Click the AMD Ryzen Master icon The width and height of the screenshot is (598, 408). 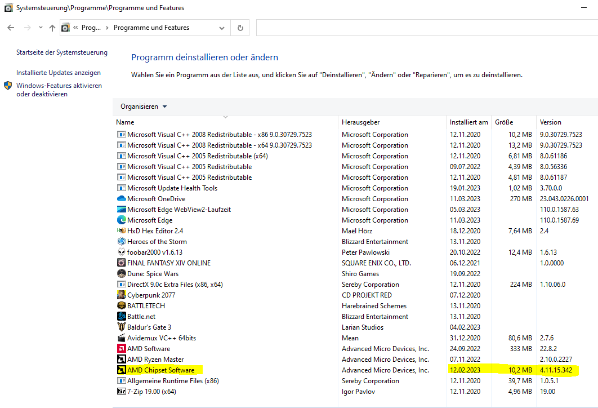coord(121,359)
